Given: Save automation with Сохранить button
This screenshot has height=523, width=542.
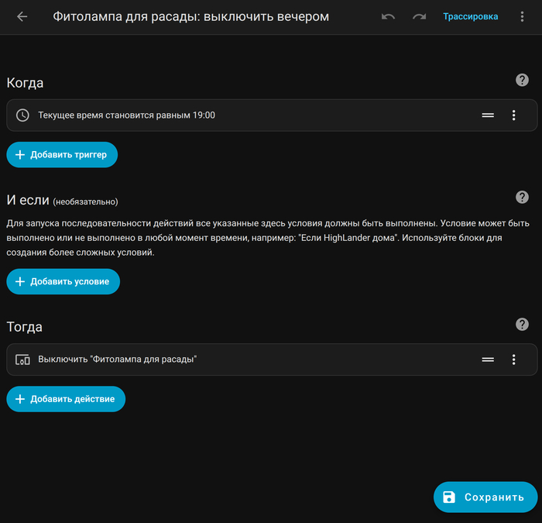Looking at the screenshot, I should pyautogui.click(x=485, y=497).
